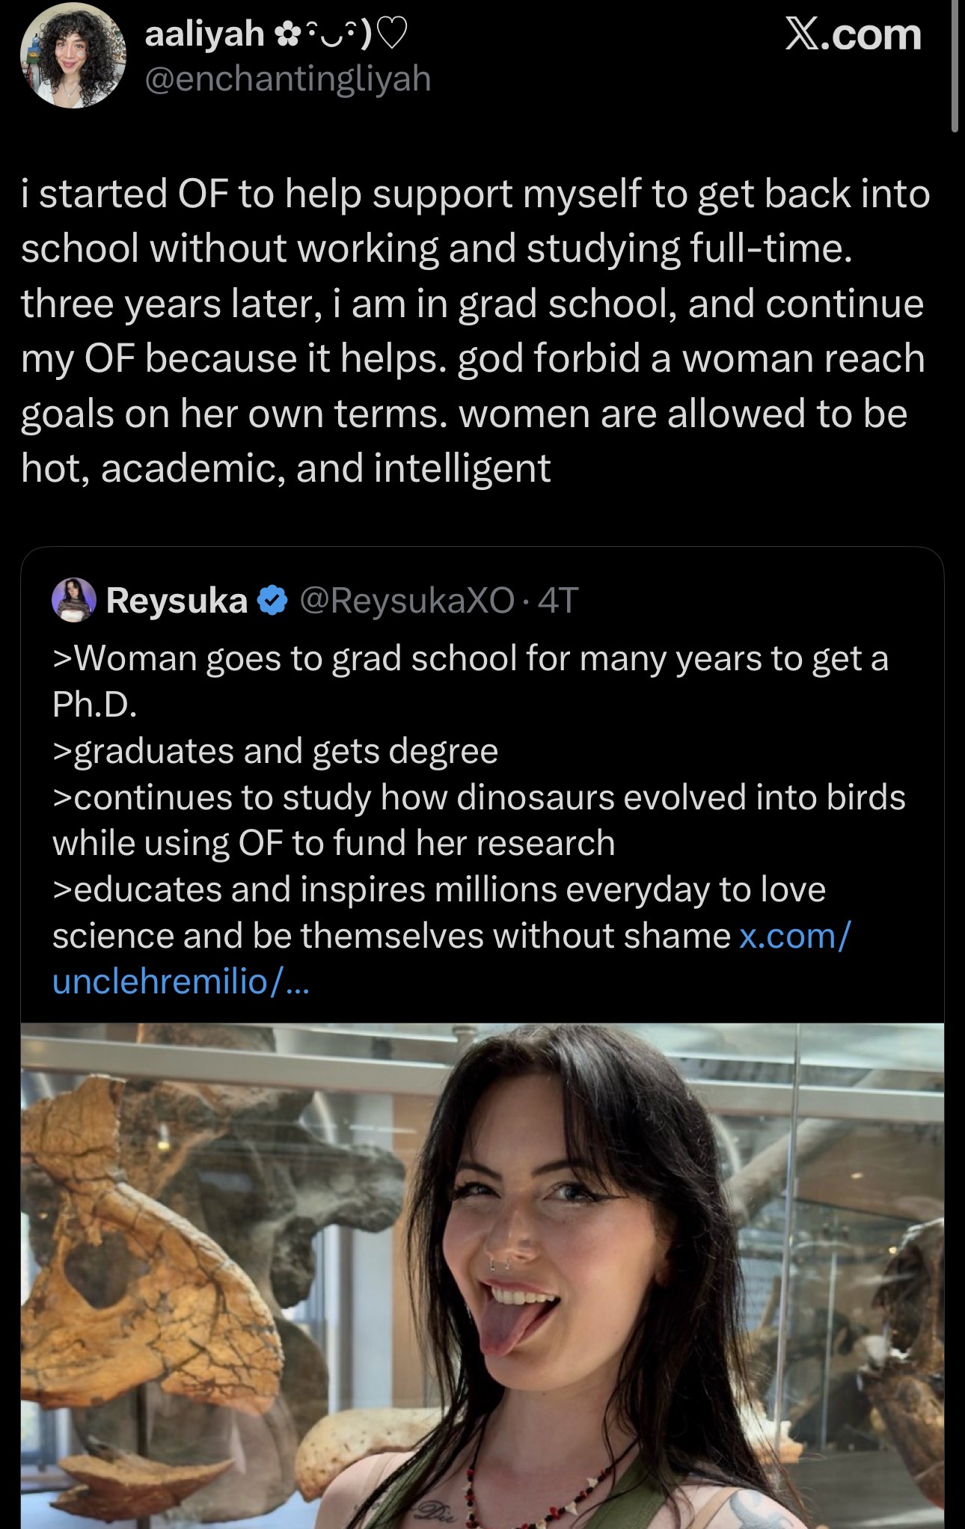Open Reysuka's small avatar in quoted tweet

click(73, 600)
